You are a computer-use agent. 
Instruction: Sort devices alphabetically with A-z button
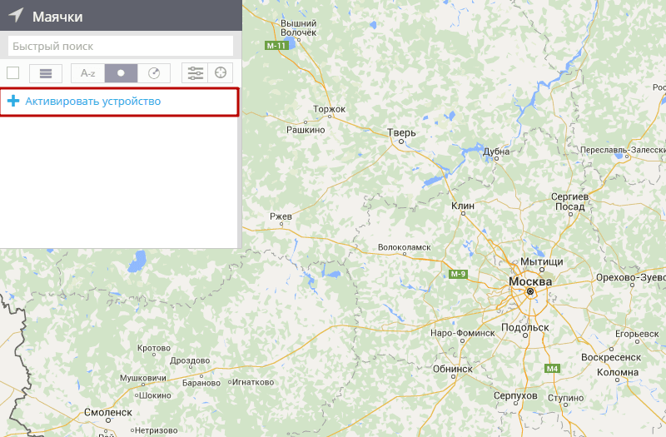[x=88, y=73]
